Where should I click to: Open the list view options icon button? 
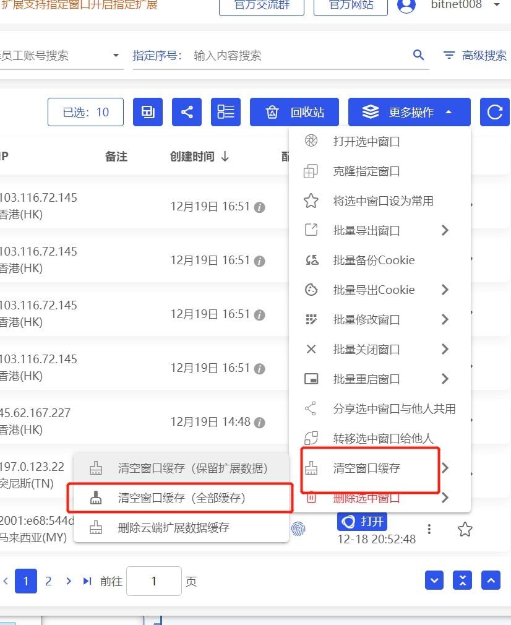226,112
